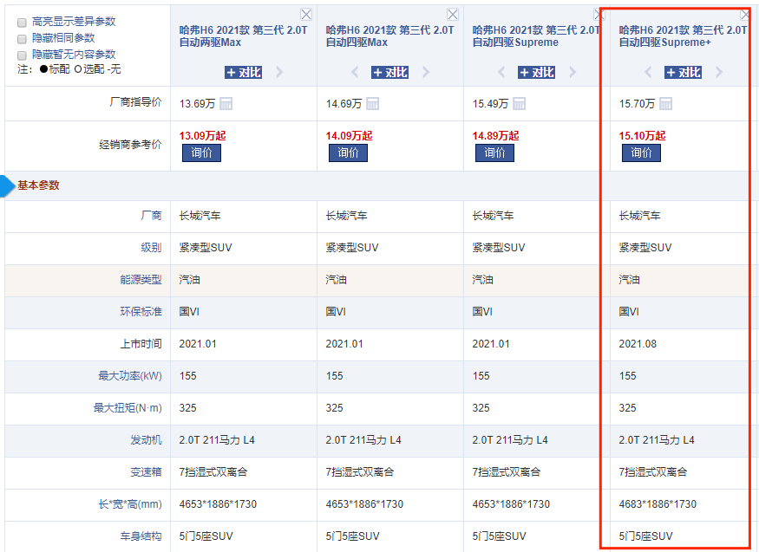Click +对比 under 自动两驱Max
759x552 pixels.
click(244, 73)
